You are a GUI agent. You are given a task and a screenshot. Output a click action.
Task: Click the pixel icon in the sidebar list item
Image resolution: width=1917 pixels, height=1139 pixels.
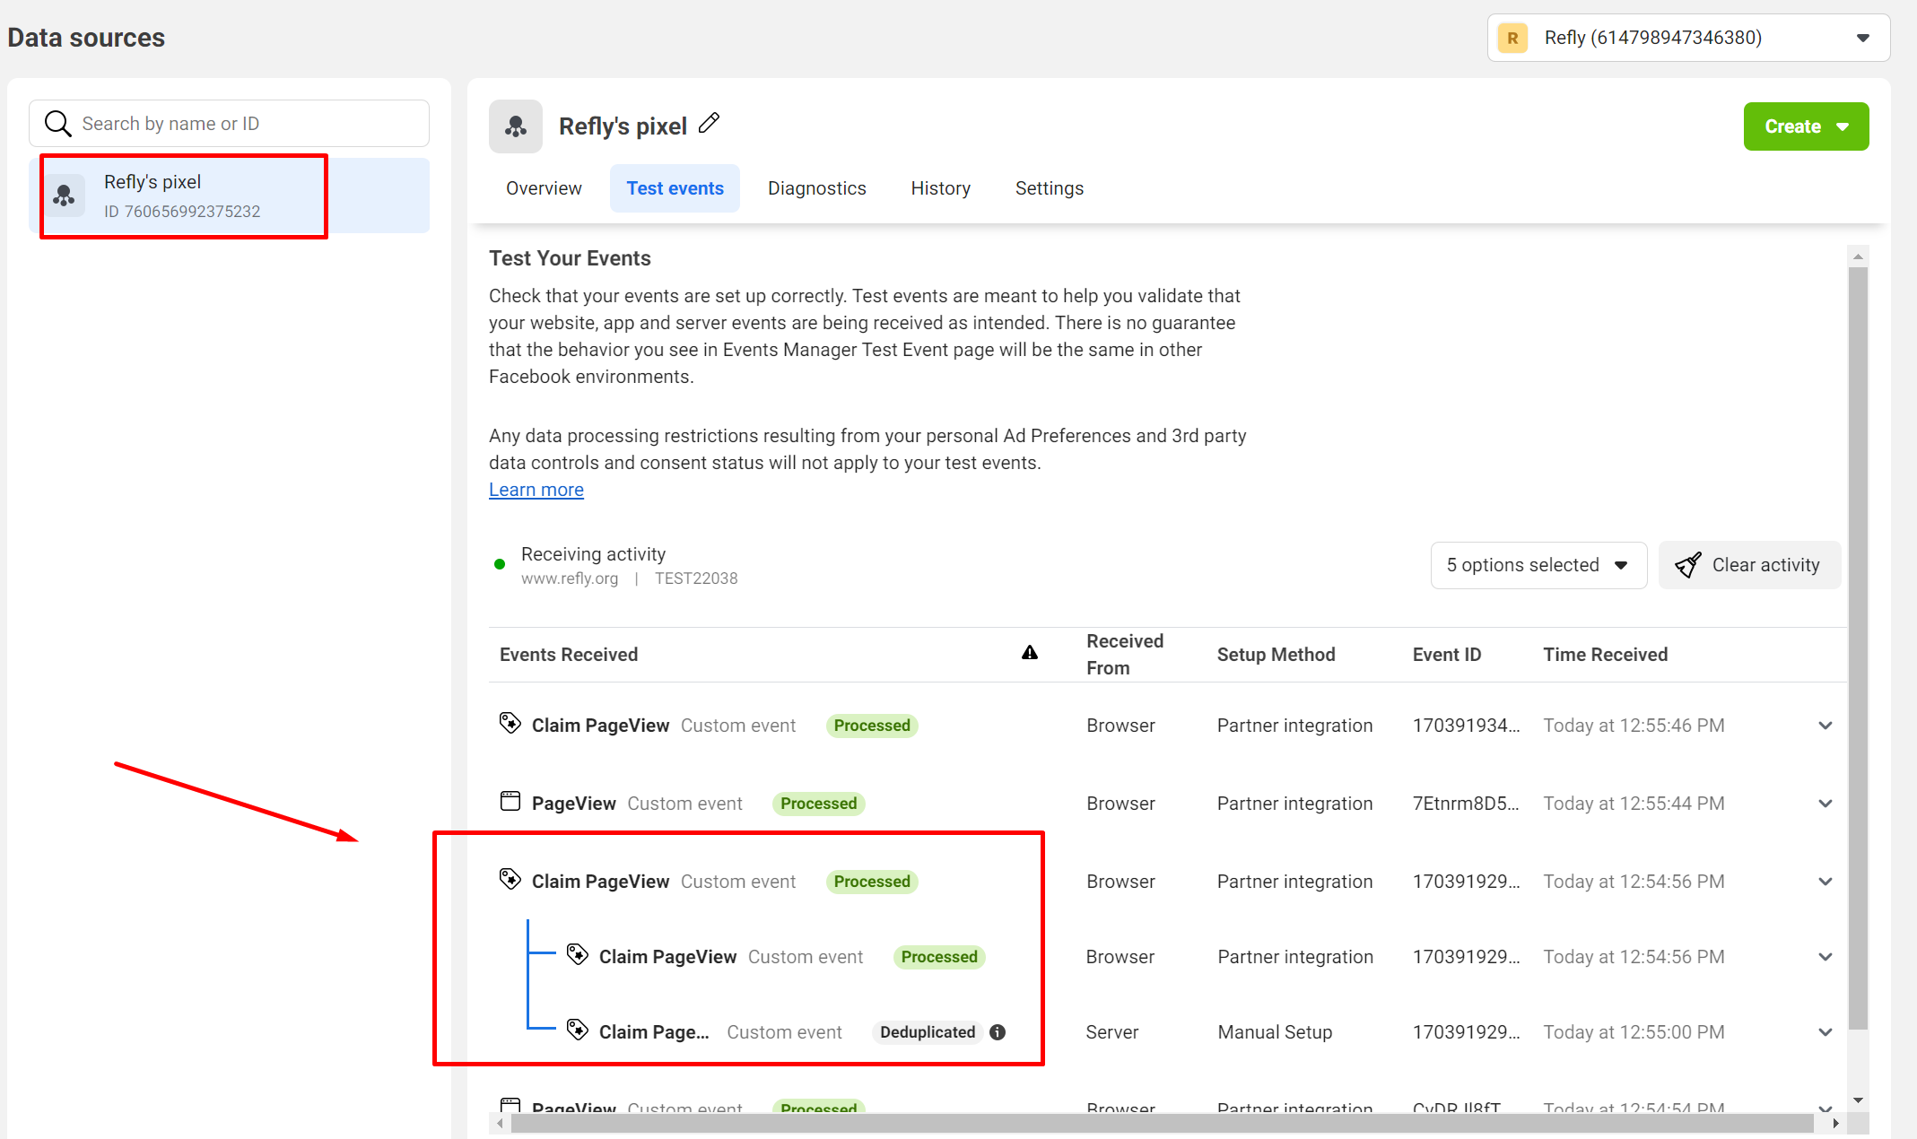[64, 195]
